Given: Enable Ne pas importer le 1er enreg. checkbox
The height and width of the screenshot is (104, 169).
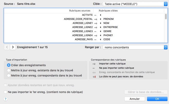Looking at the screenshot, I should 5,92.
